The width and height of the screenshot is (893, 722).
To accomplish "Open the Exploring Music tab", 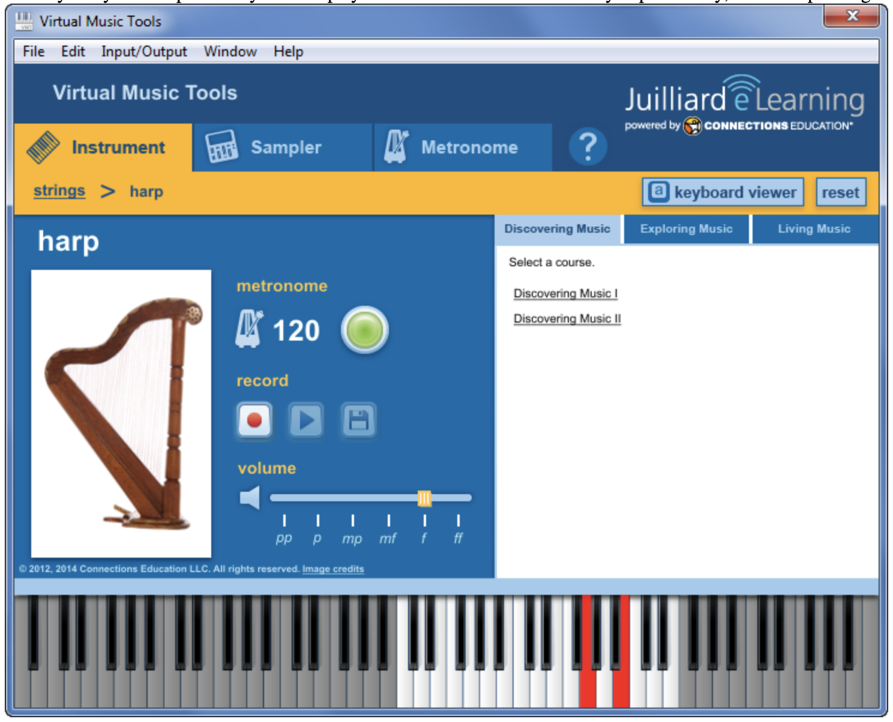I will tap(686, 229).
